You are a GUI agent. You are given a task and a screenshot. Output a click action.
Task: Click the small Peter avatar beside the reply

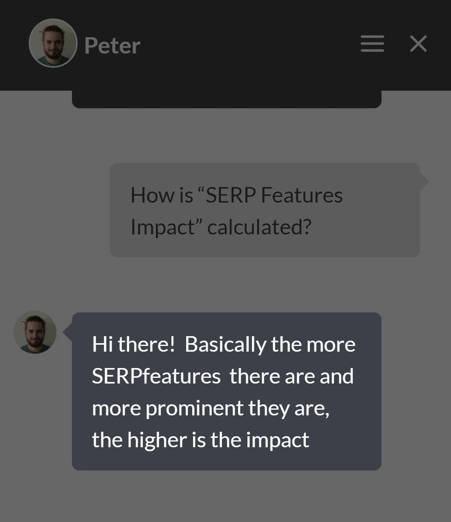[35, 332]
